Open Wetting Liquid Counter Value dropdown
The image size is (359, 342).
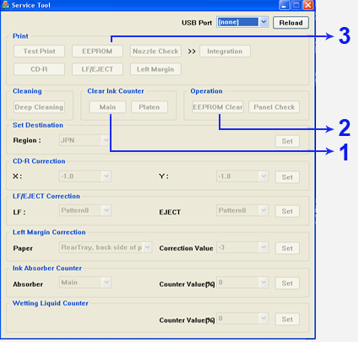[242, 318]
